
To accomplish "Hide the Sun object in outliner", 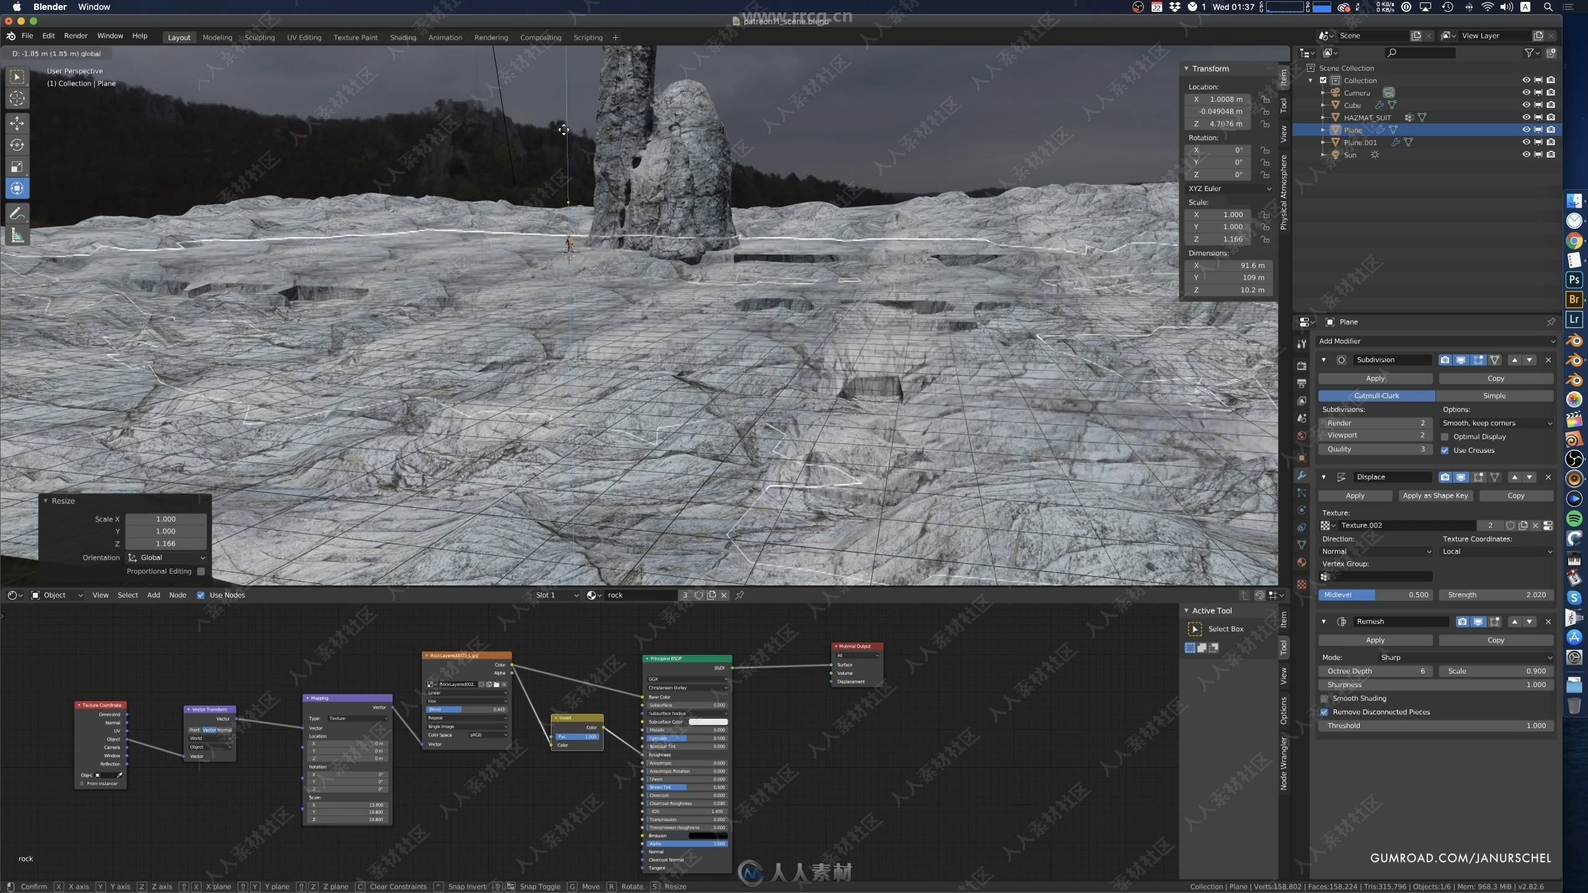I will 1526,154.
